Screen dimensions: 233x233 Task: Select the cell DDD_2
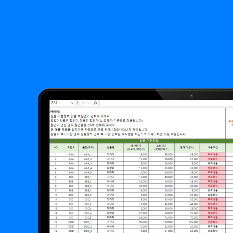click(88, 227)
